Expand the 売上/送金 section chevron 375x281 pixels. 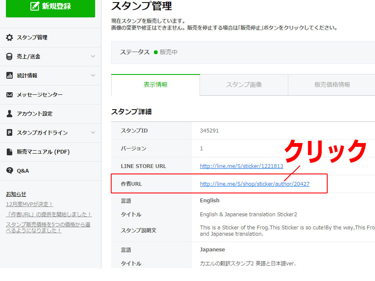point(93,56)
